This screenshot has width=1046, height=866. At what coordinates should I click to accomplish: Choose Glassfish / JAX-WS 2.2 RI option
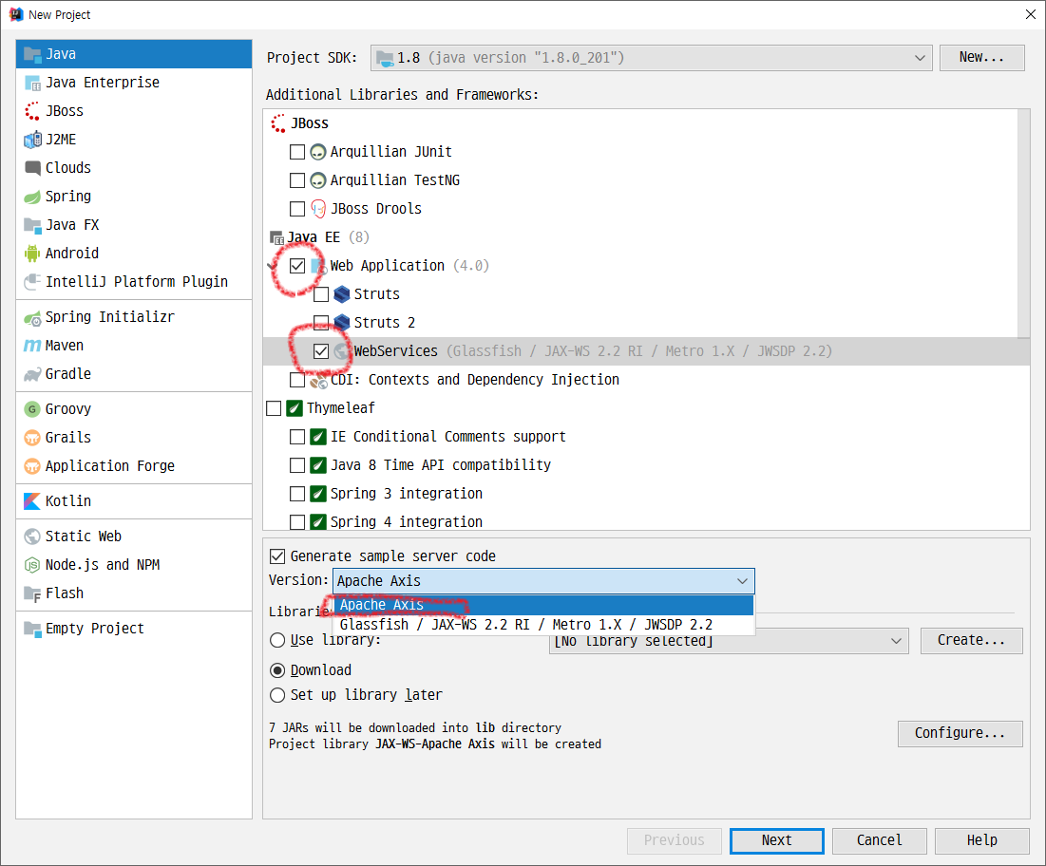click(x=543, y=625)
